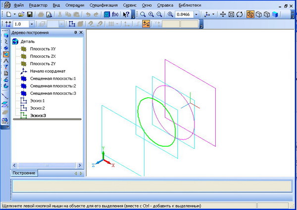
Task: Select Эскиз:2 in the tree
Action: tap(38, 108)
